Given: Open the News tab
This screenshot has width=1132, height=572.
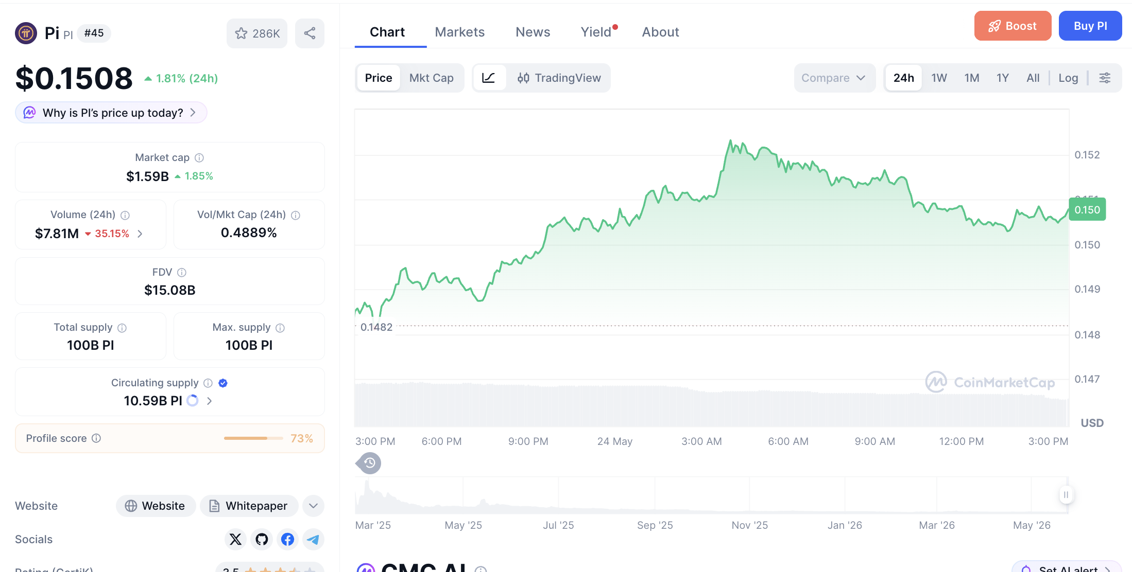Looking at the screenshot, I should [533, 32].
